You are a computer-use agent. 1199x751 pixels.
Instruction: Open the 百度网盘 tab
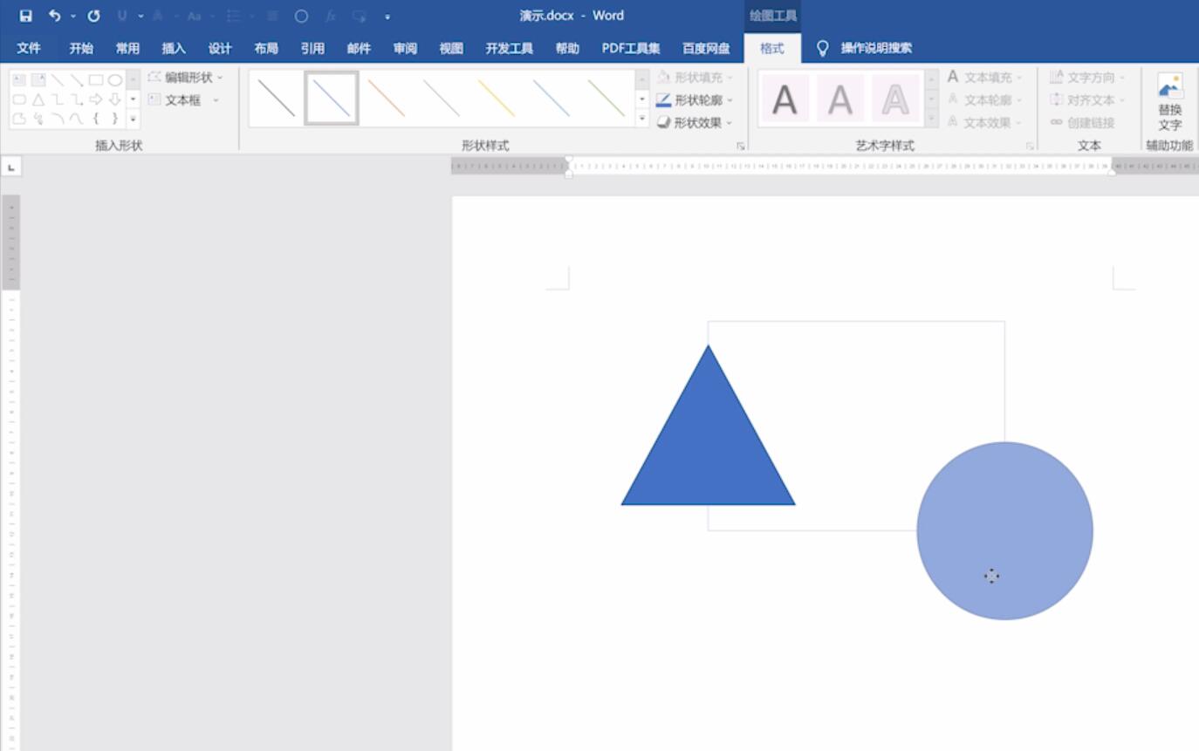[x=706, y=49]
